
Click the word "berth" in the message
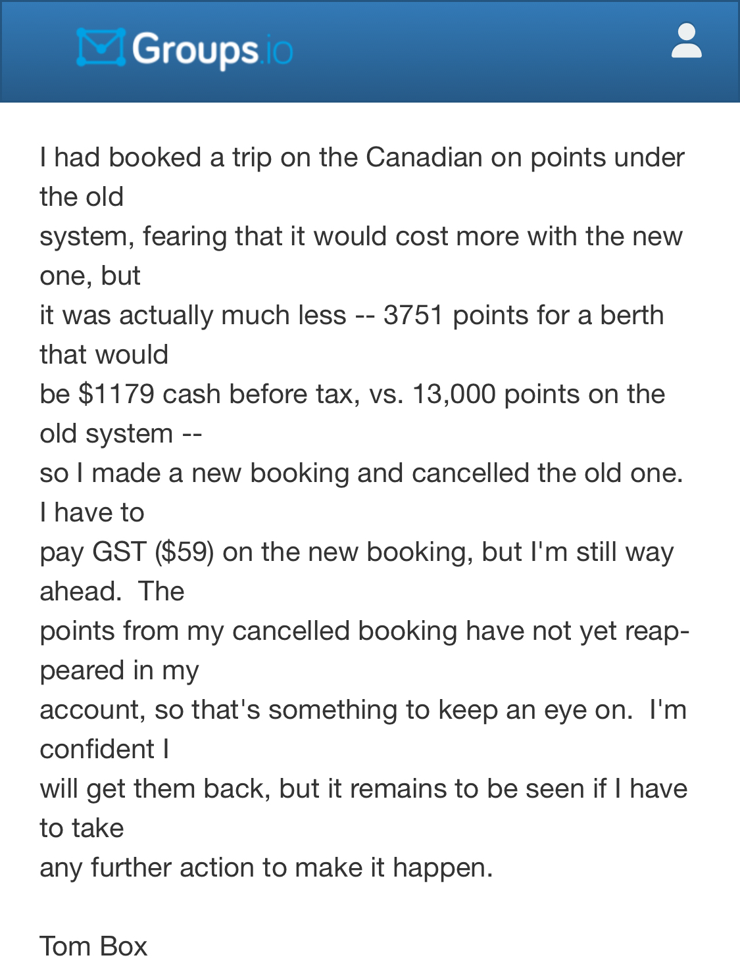pyautogui.click(x=631, y=316)
